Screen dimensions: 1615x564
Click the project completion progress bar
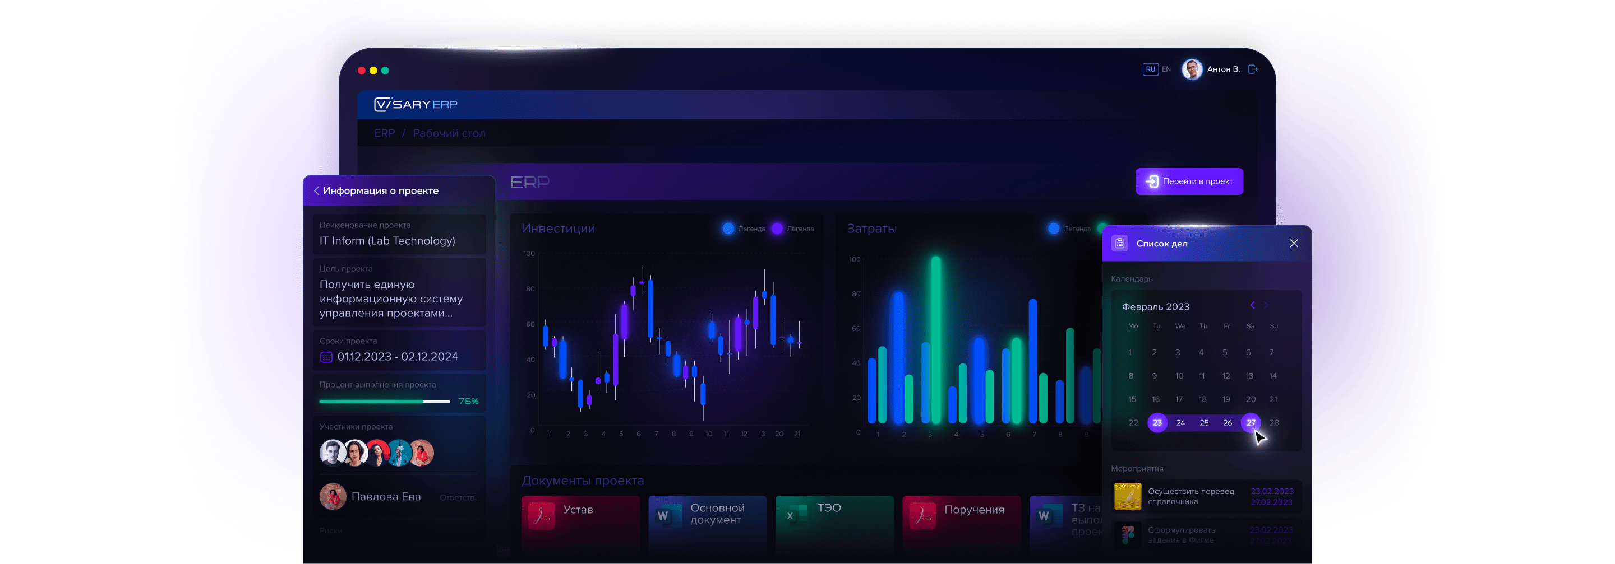pos(384,401)
